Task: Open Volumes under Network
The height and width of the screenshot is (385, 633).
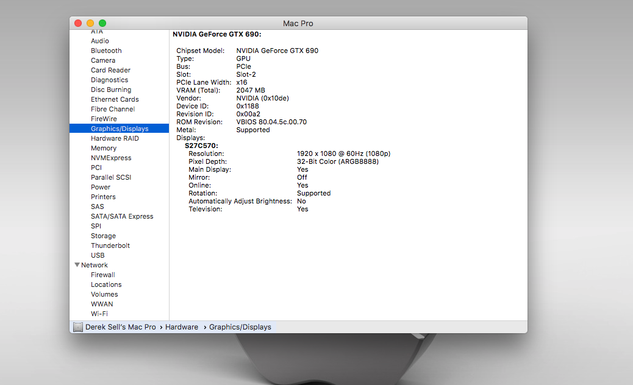Action: (104, 294)
